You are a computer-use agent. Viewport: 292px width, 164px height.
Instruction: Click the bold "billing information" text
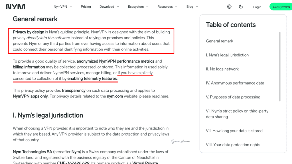coord(29,67)
